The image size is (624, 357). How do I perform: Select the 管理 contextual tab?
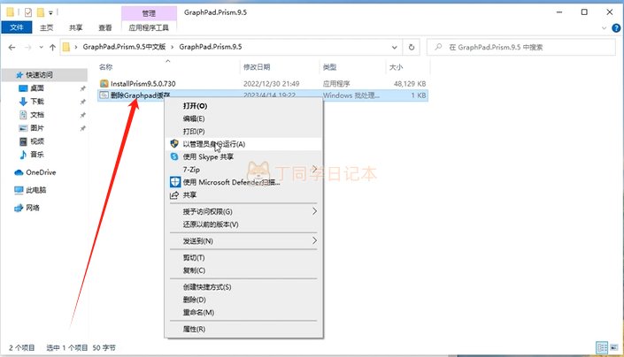pos(149,13)
